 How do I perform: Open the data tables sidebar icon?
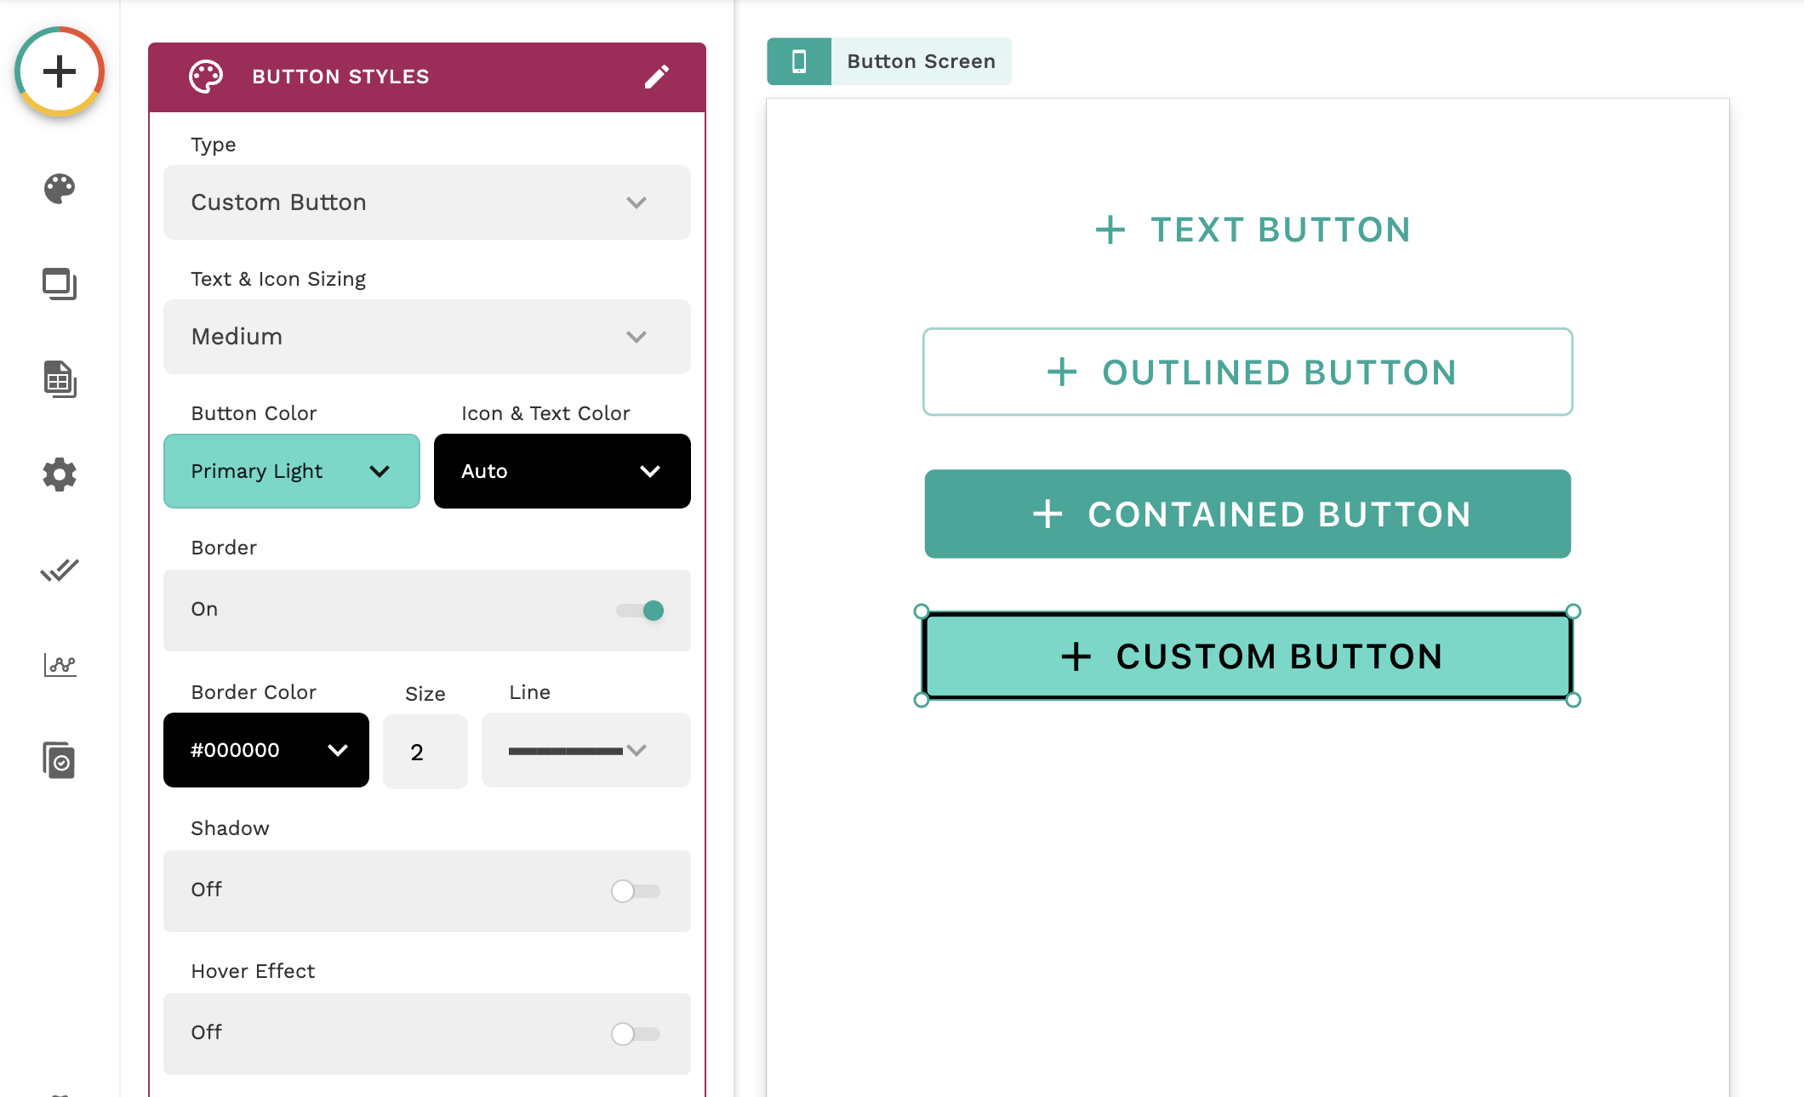point(60,379)
